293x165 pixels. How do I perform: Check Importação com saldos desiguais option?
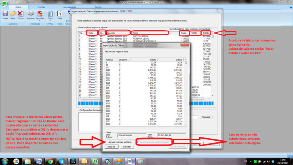139,142
